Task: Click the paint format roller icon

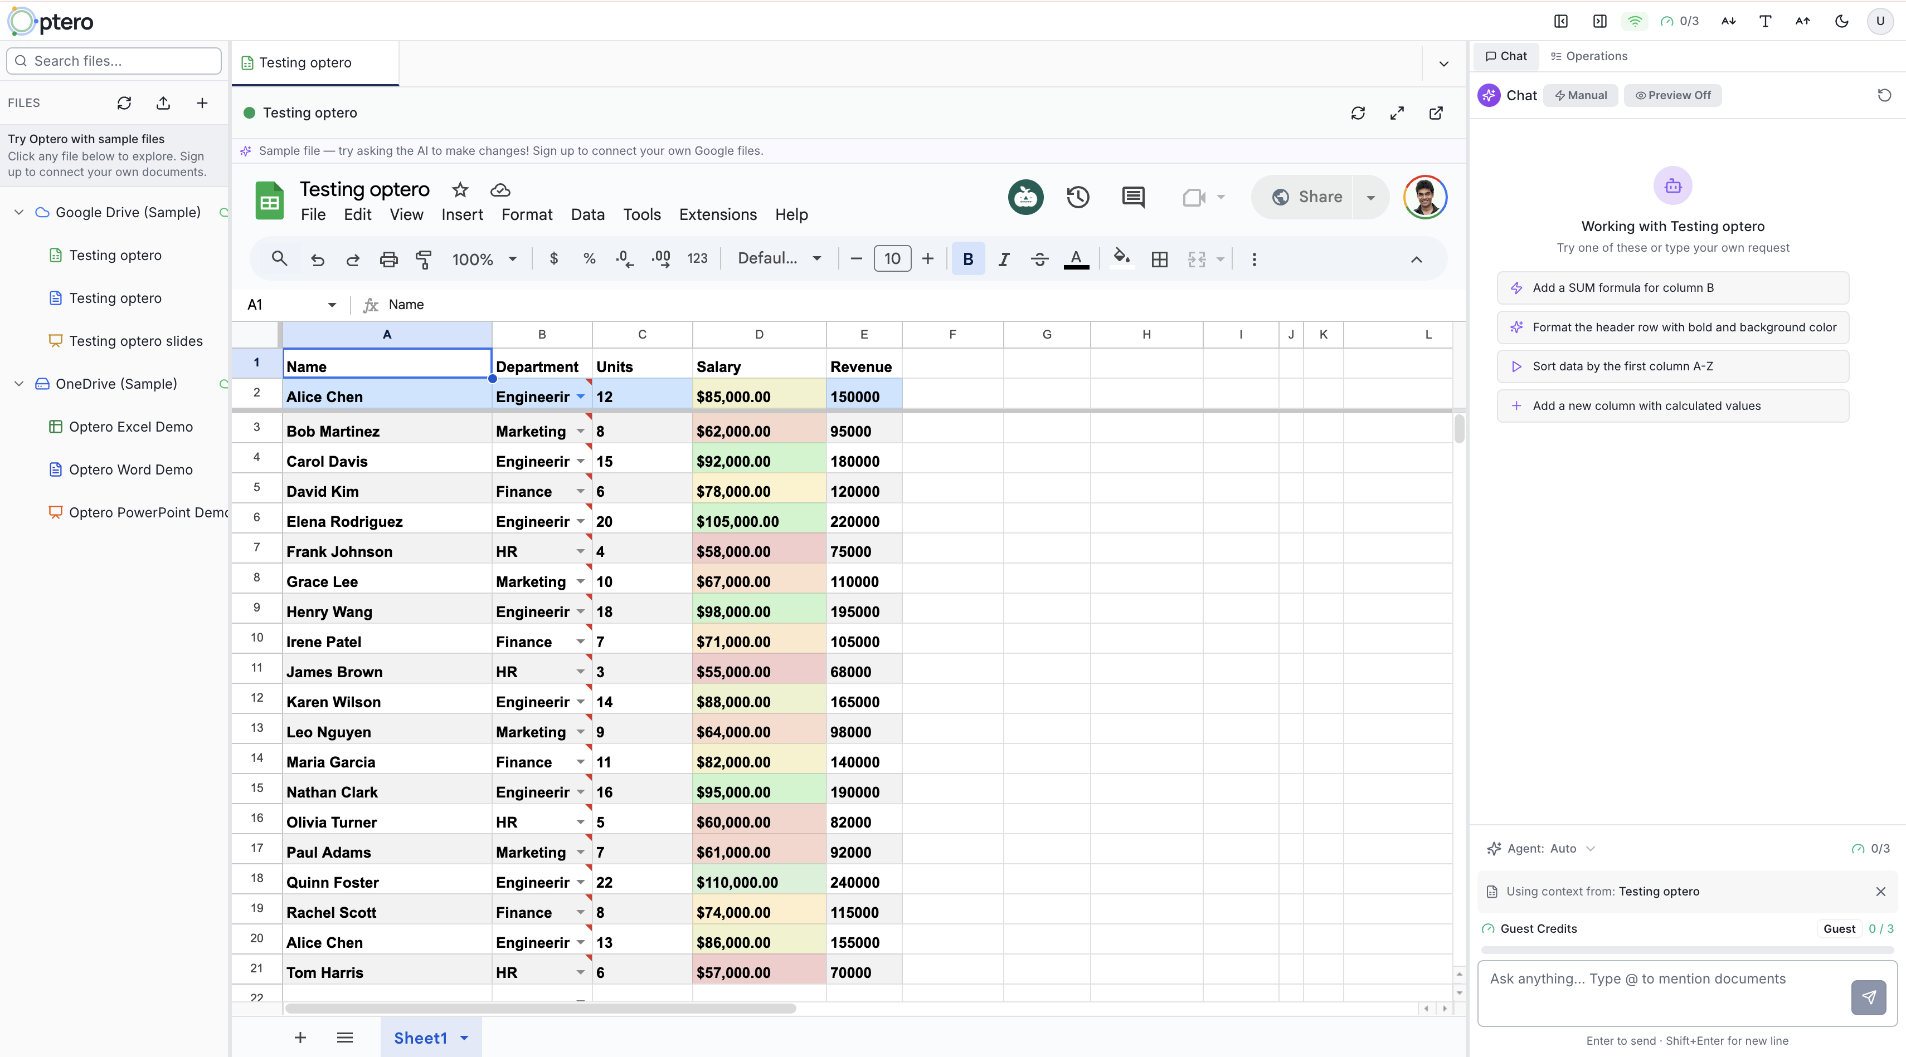Action: pyautogui.click(x=423, y=260)
